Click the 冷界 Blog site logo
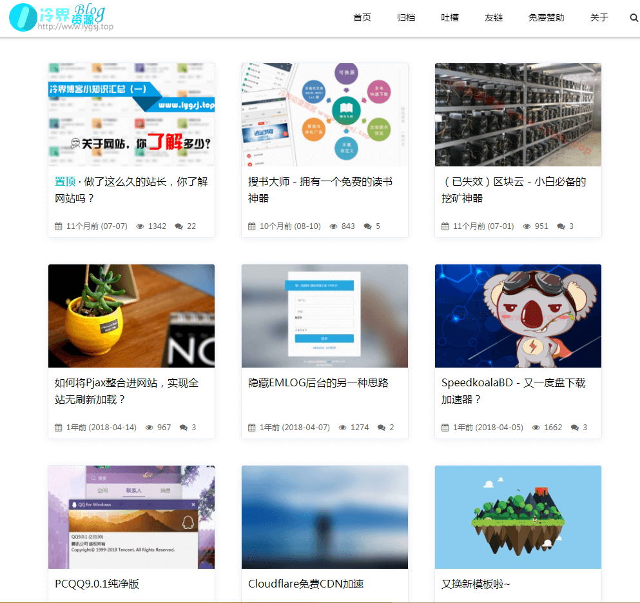This screenshot has width=640, height=603. tap(61, 17)
